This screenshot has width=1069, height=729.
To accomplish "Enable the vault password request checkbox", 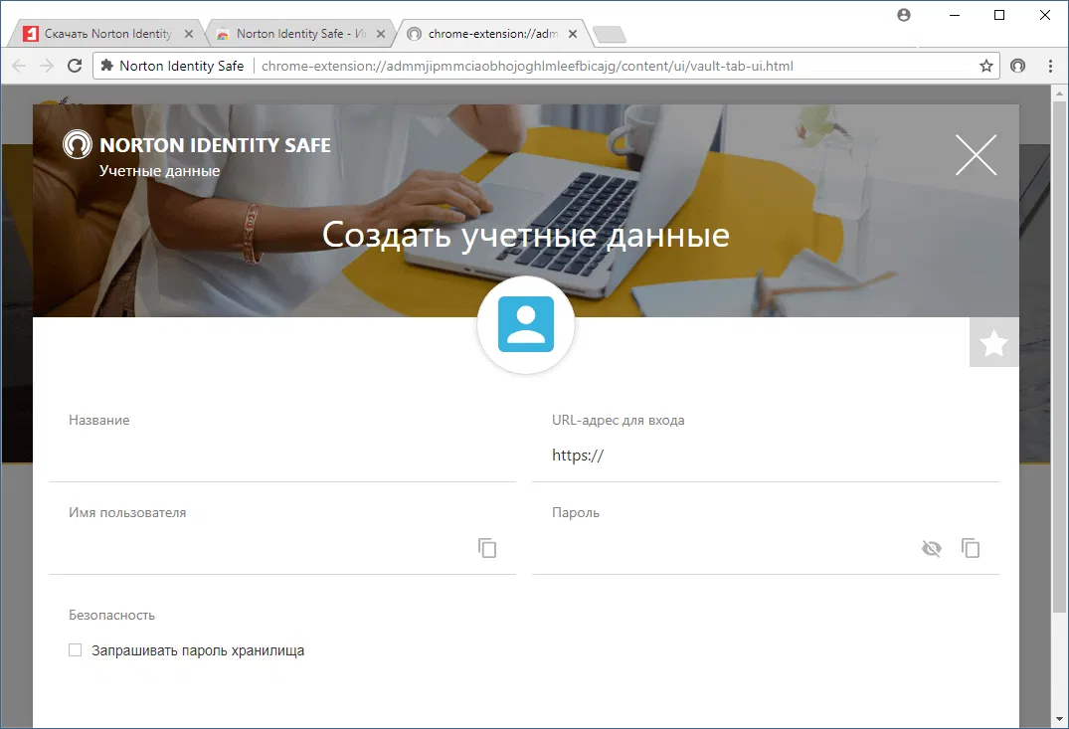I will click(x=75, y=649).
